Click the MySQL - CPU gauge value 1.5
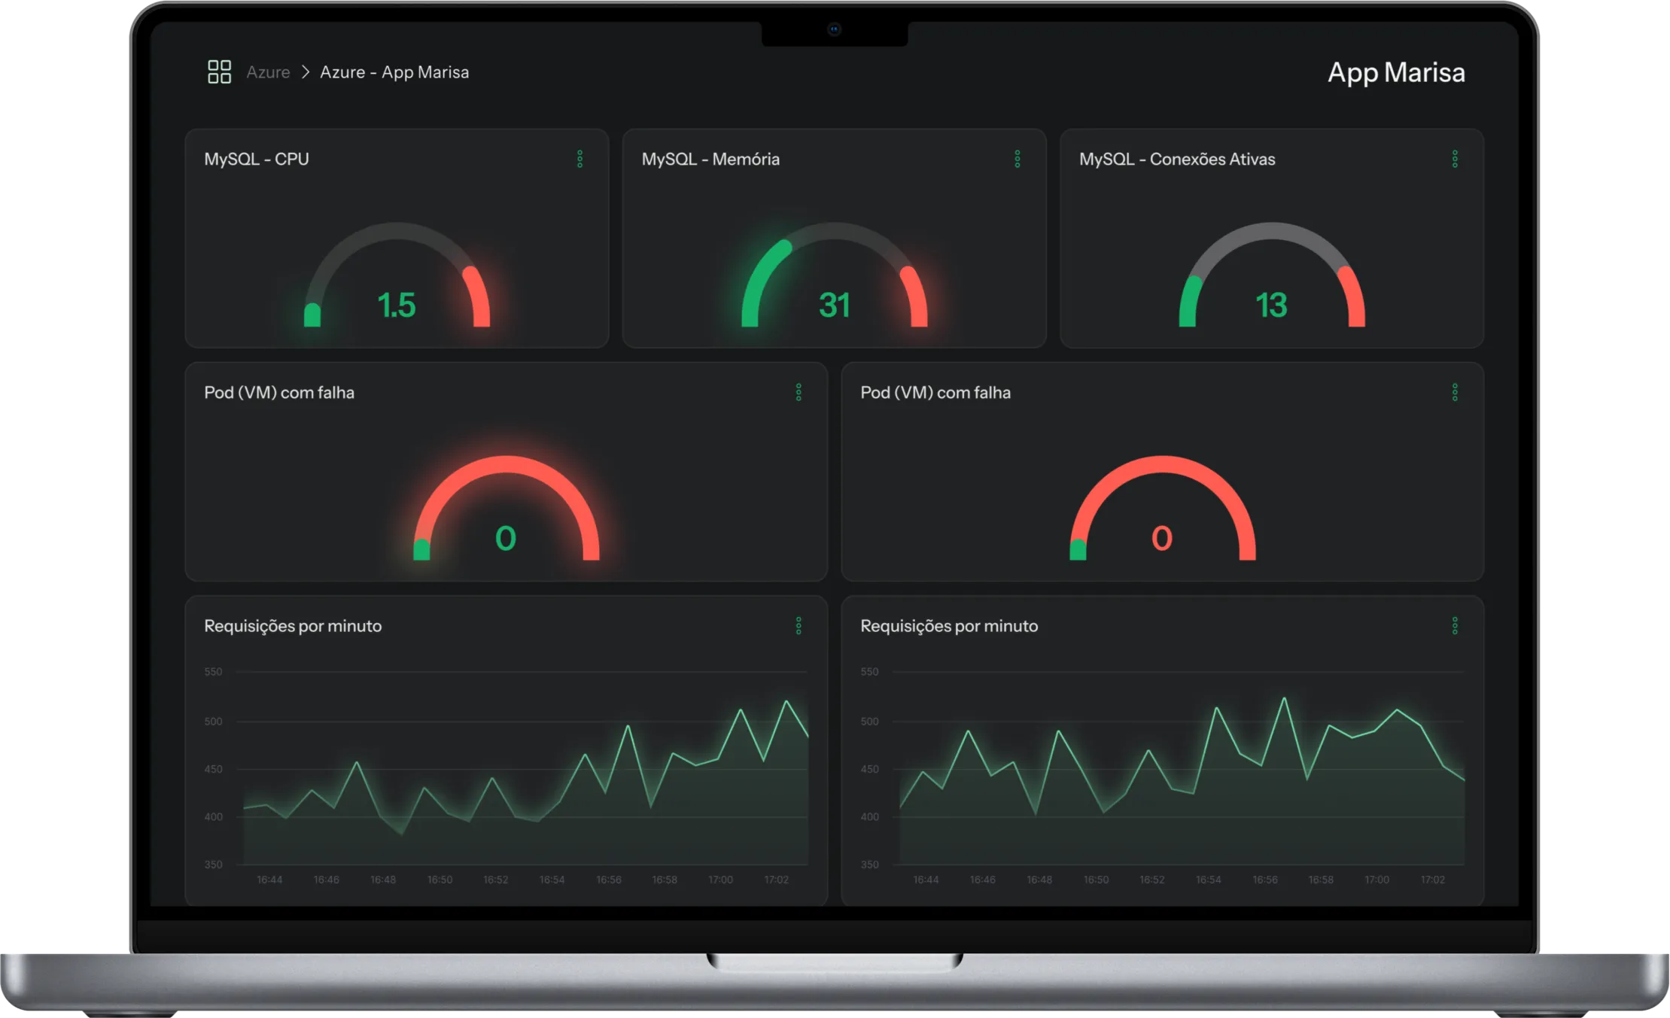The height and width of the screenshot is (1018, 1670). coord(396,305)
